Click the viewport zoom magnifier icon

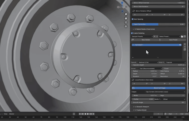[126, 14]
